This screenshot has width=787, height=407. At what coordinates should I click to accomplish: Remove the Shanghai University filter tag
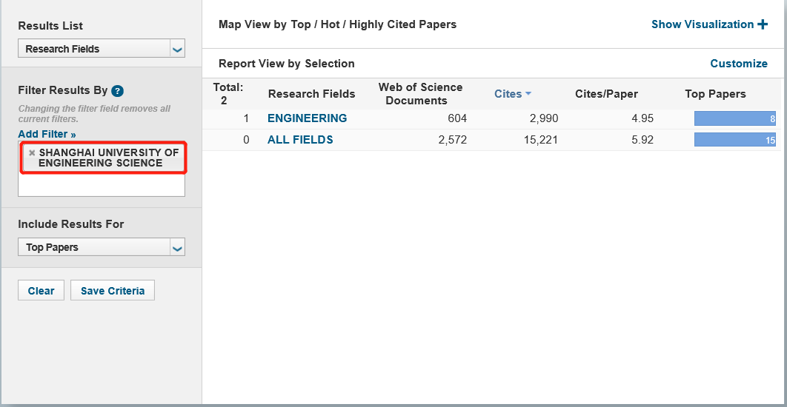[32, 152]
